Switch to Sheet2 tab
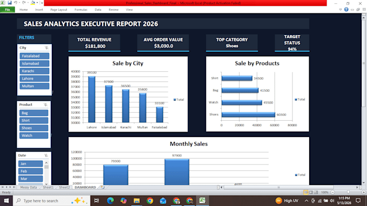Viewport: 367px width, 206px height. (x=64, y=187)
